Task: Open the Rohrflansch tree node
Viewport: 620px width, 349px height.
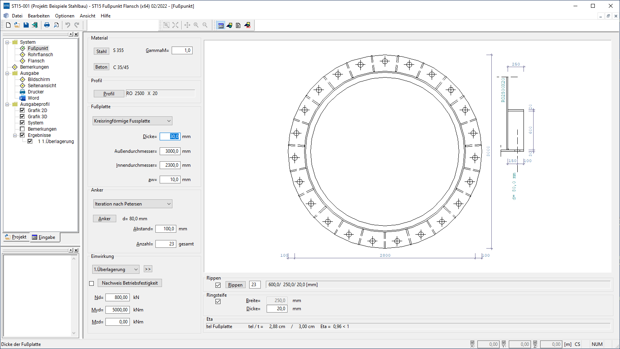Action: click(x=40, y=55)
